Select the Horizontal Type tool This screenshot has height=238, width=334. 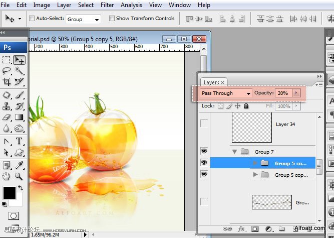click(x=19, y=141)
